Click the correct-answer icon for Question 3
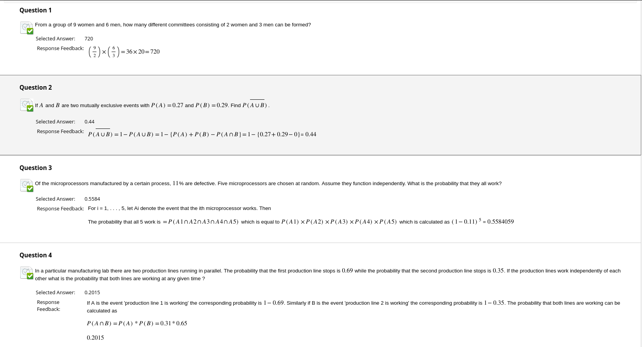 [x=26, y=185]
